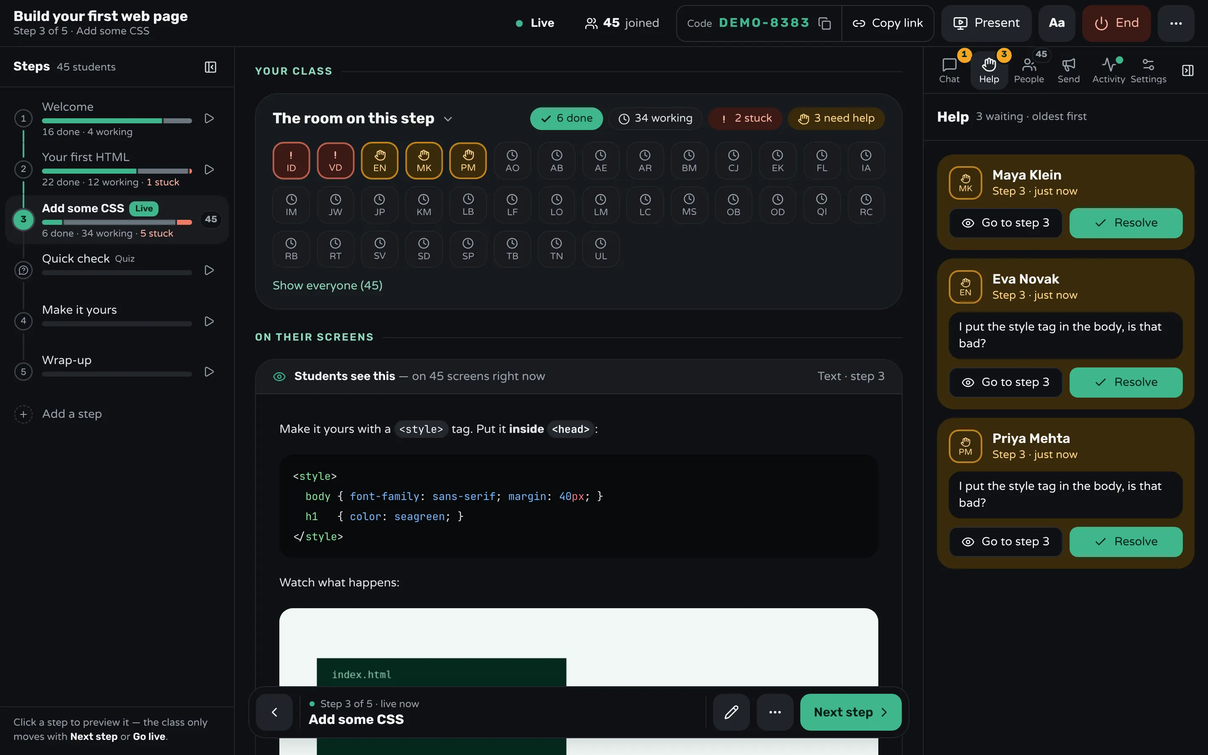This screenshot has height=755, width=1208.
Task: Click Welcome step progress bar
Action: 117,121
